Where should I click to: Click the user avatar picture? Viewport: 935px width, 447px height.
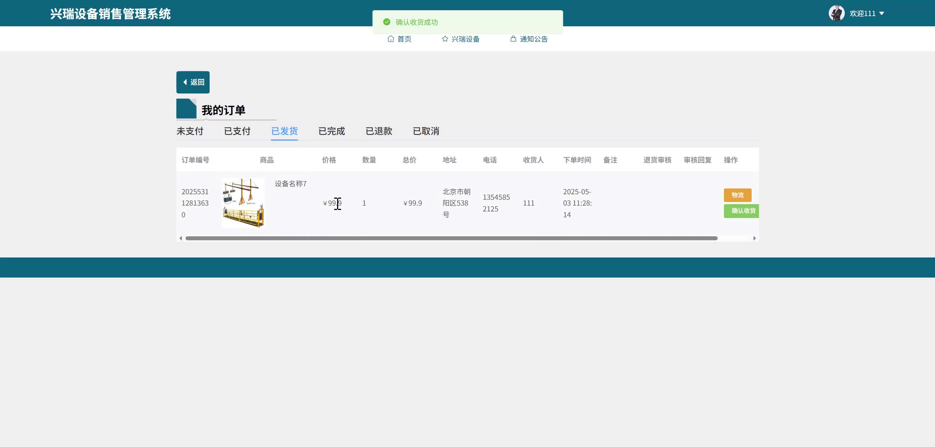coord(836,13)
